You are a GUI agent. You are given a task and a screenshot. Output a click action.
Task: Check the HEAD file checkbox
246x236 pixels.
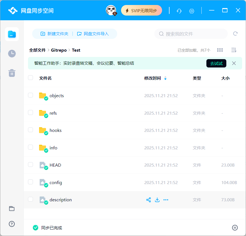click(30, 165)
